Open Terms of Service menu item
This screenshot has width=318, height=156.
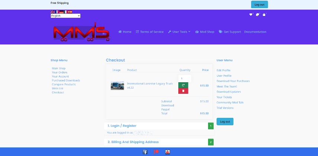tap(150, 32)
